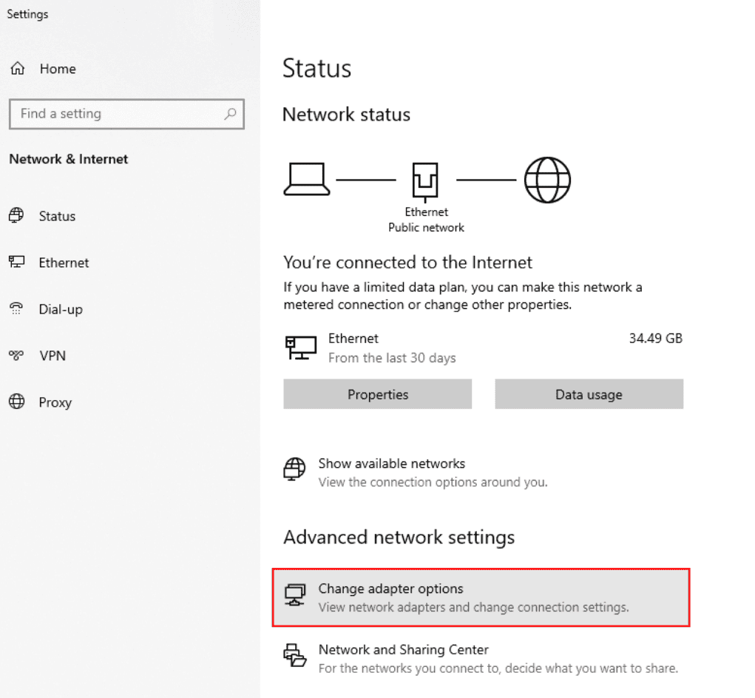Click the Network and Sharing Center icon

coord(294,656)
